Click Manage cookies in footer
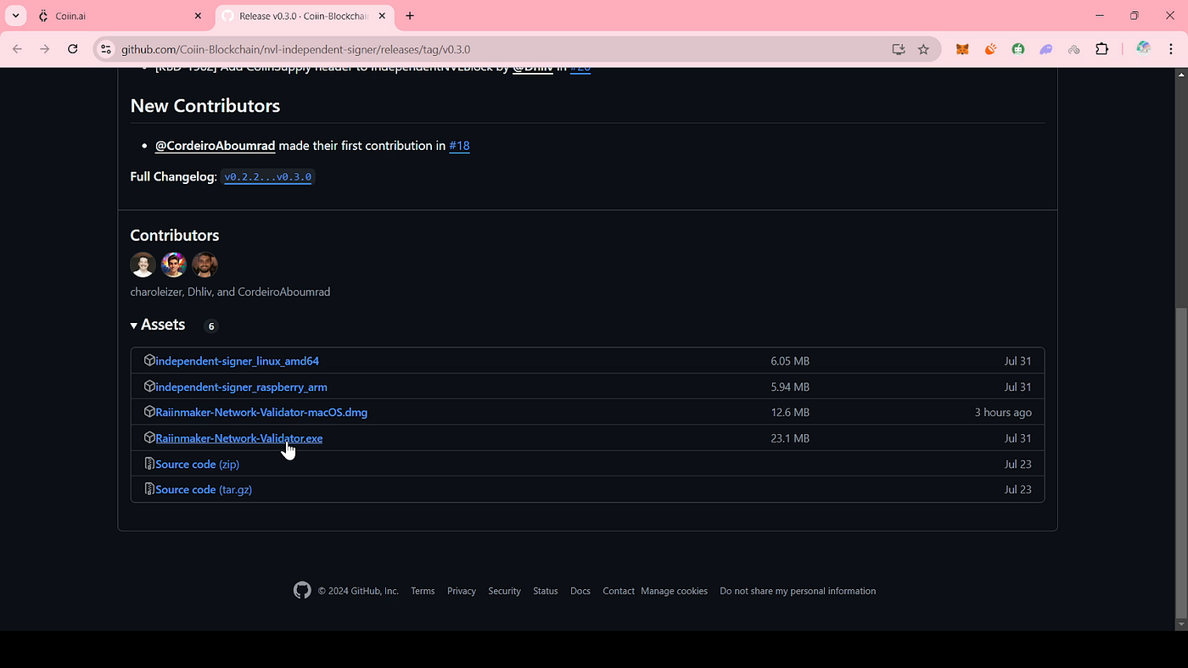The width and height of the screenshot is (1188, 668). pos(674,591)
